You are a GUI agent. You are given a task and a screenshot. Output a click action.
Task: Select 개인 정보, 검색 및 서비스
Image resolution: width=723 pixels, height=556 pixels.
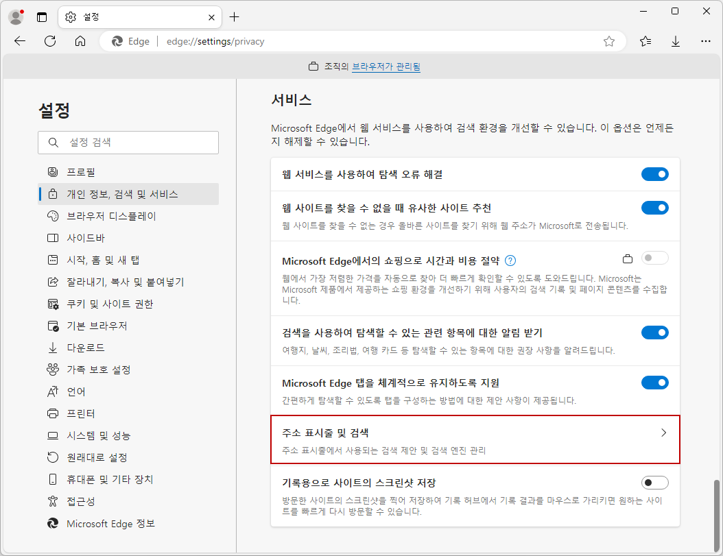tap(129, 194)
